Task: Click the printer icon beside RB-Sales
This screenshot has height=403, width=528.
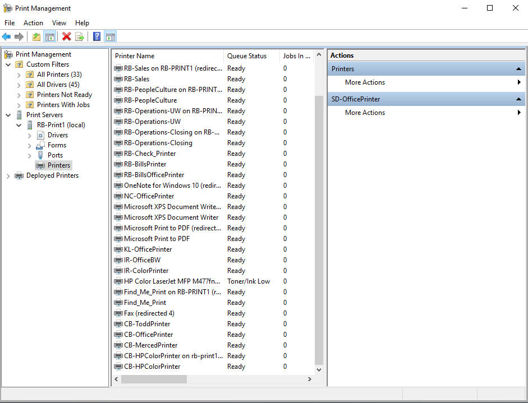Action: [118, 79]
